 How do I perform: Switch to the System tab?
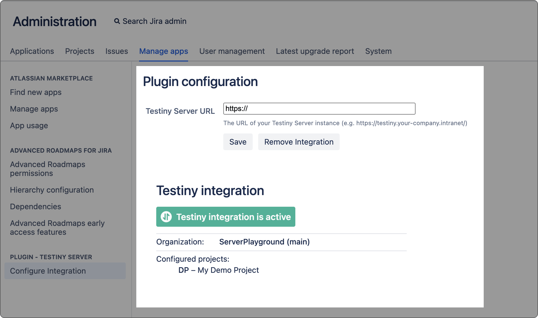tap(378, 51)
